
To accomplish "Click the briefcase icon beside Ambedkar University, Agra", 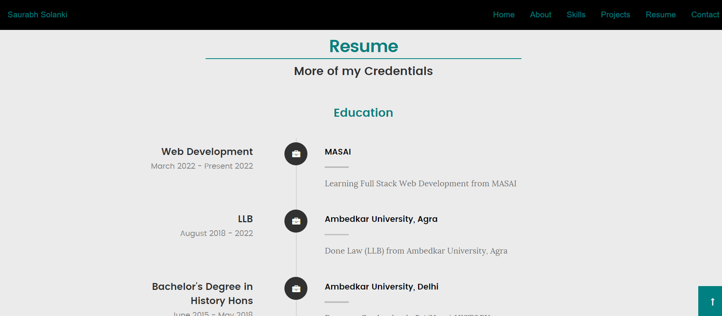I will pos(296,221).
